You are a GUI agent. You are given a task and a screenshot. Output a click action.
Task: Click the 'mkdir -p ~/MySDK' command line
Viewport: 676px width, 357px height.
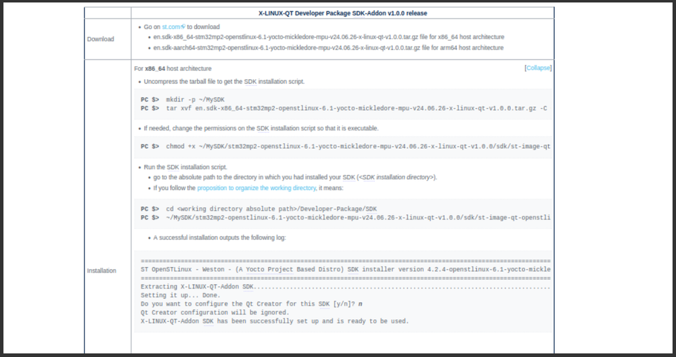pyautogui.click(x=183, y=100)
